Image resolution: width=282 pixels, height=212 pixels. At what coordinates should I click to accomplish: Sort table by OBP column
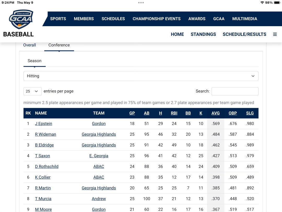233,113
